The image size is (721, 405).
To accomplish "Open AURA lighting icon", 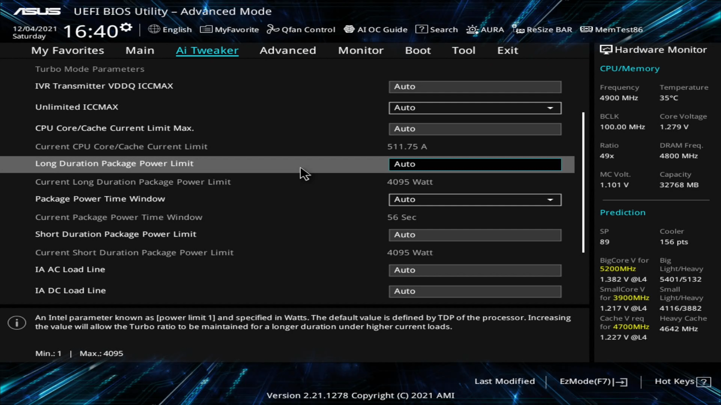I will 472,30.
